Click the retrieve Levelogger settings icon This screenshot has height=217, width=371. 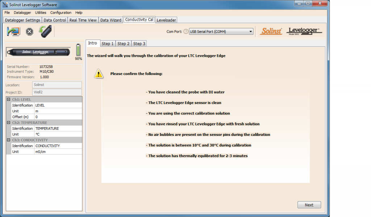click(x=13, y=32)
